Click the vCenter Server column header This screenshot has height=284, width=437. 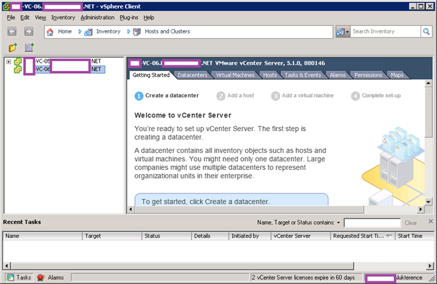pos(300,236)
